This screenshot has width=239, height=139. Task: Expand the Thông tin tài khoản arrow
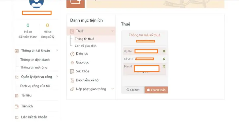tap(57, 50)
